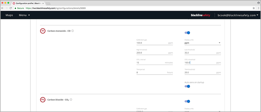
Task: Toggle Auto-zero on startup switch
Action: (x=187, y=86)
